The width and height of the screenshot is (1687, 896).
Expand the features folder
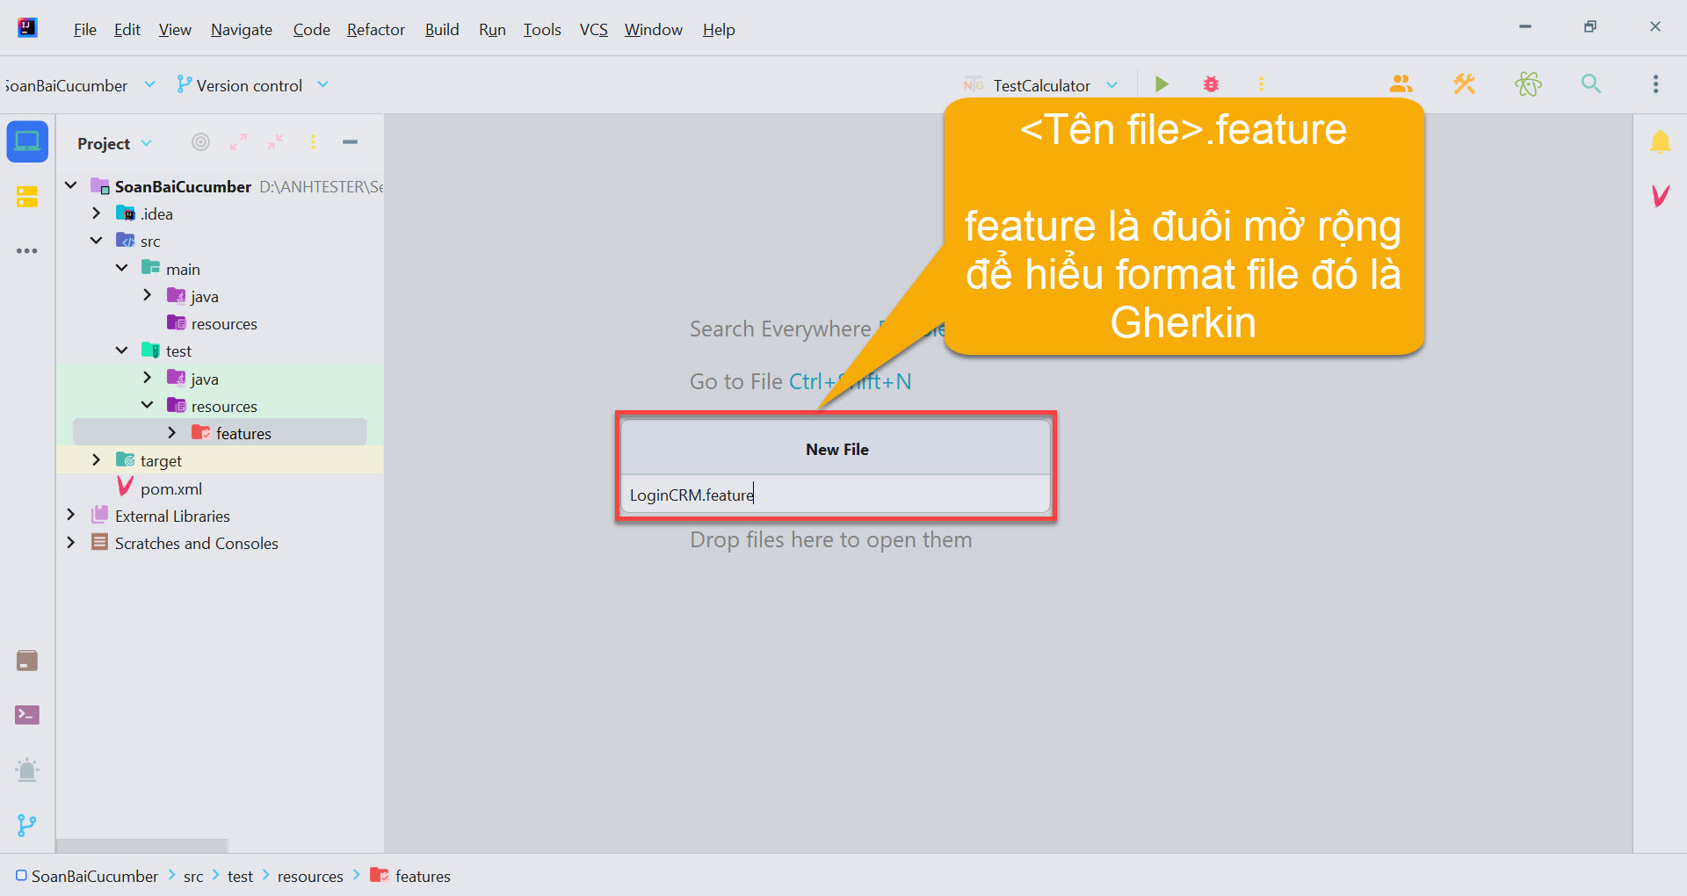click(172, 433)
